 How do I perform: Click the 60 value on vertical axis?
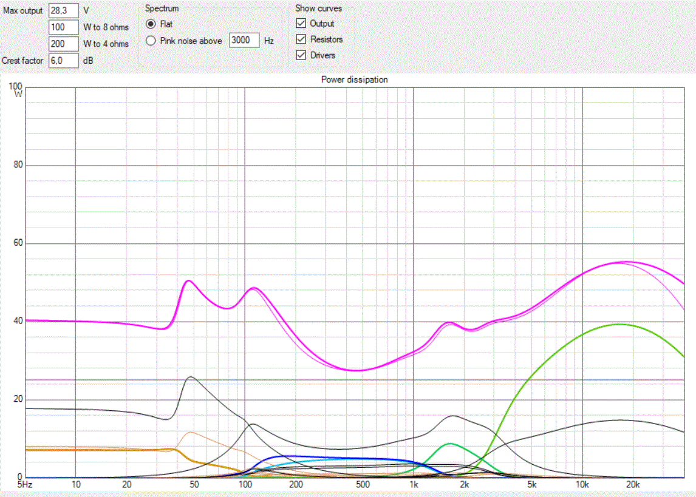18,243
